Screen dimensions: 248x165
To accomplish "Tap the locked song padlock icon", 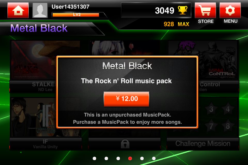I will tap(125, 144).
